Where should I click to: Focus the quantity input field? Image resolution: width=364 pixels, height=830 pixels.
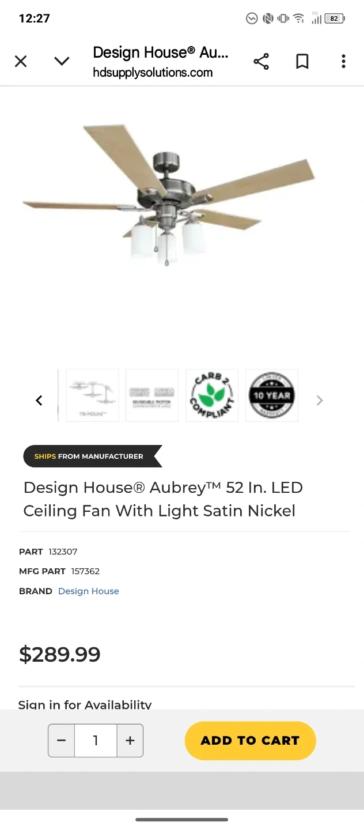[x=96, y=741]
